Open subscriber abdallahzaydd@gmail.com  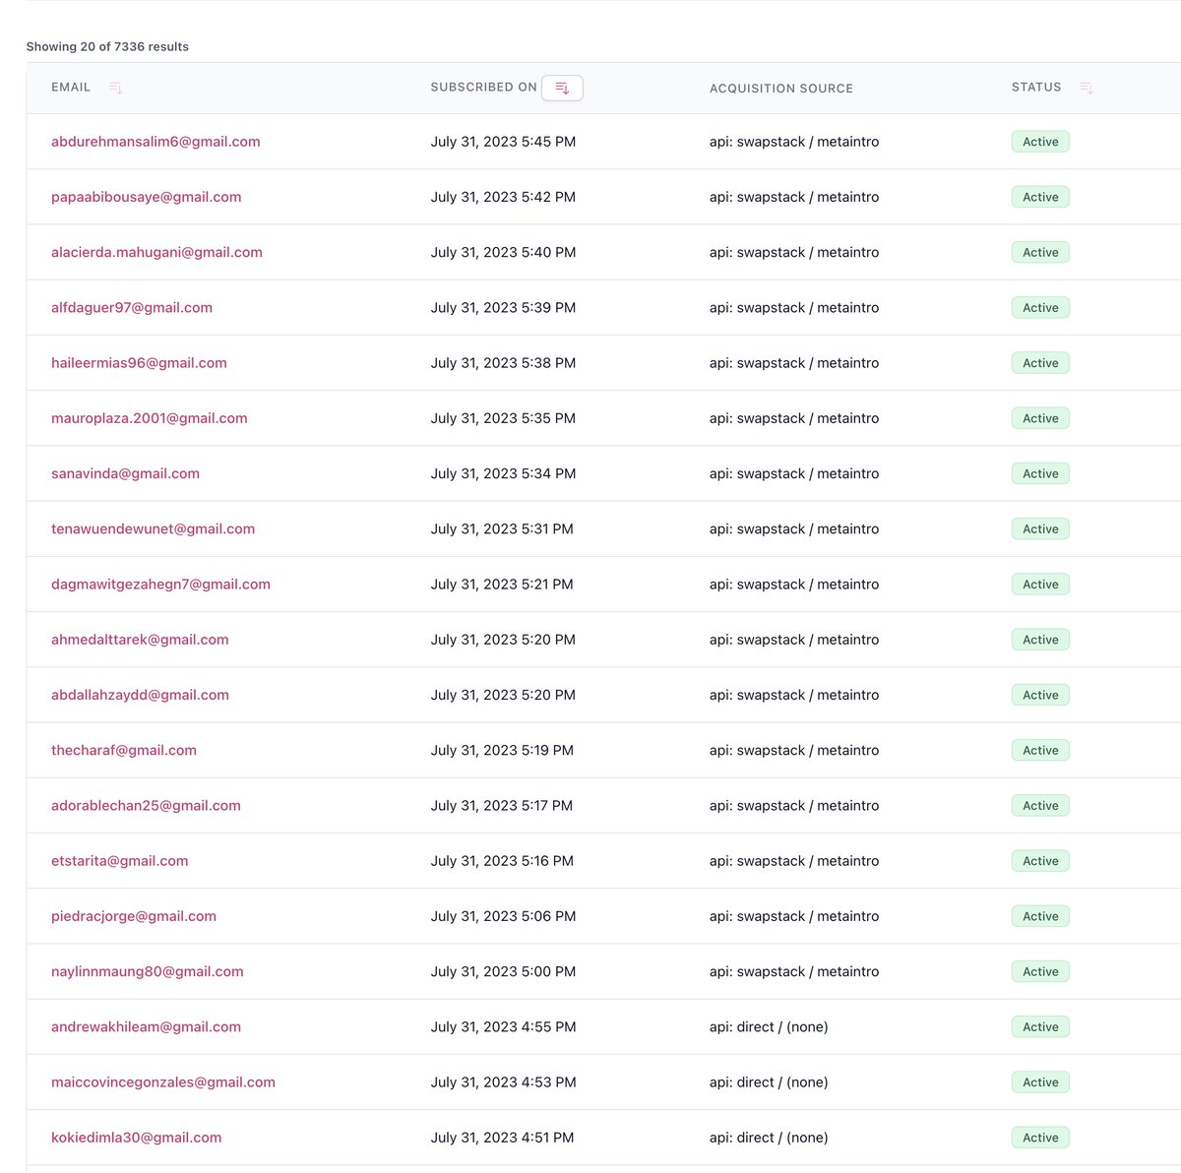click(x=140, y=695)
